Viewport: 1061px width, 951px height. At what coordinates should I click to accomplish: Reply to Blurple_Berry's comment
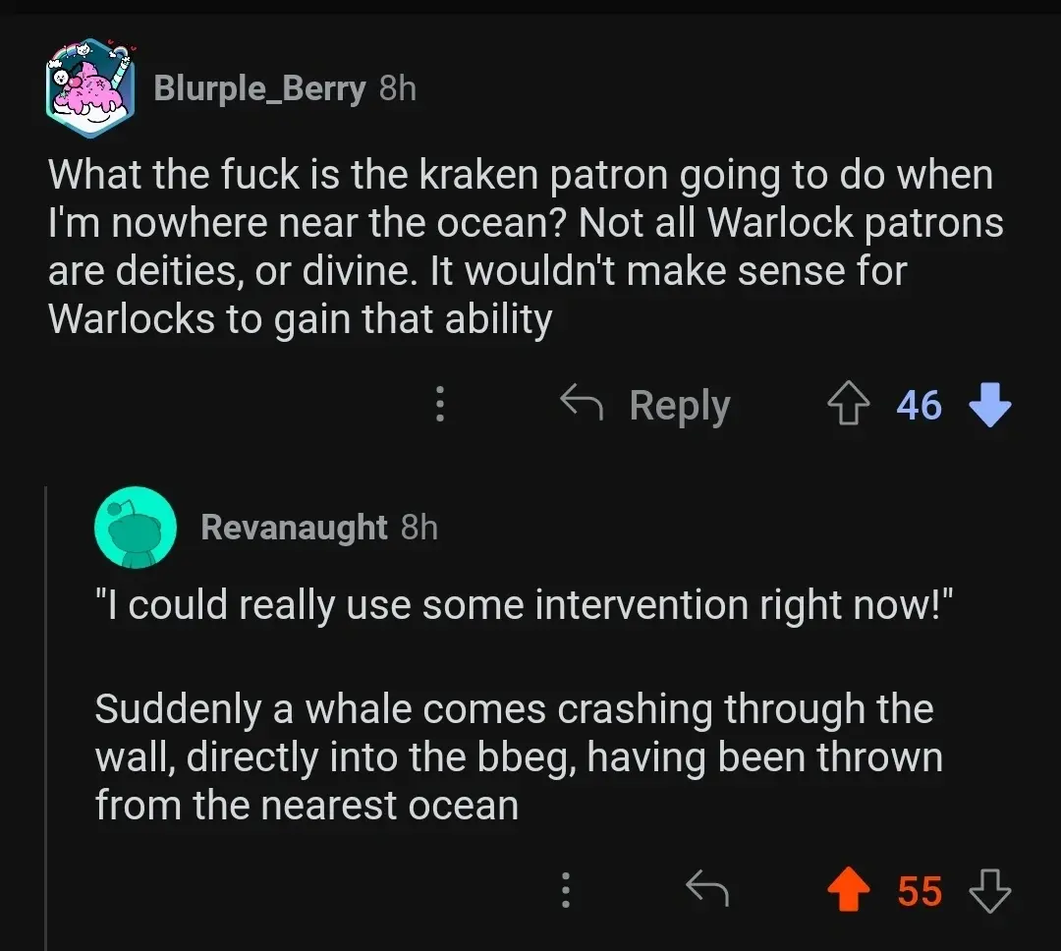[x=645, y=404]
